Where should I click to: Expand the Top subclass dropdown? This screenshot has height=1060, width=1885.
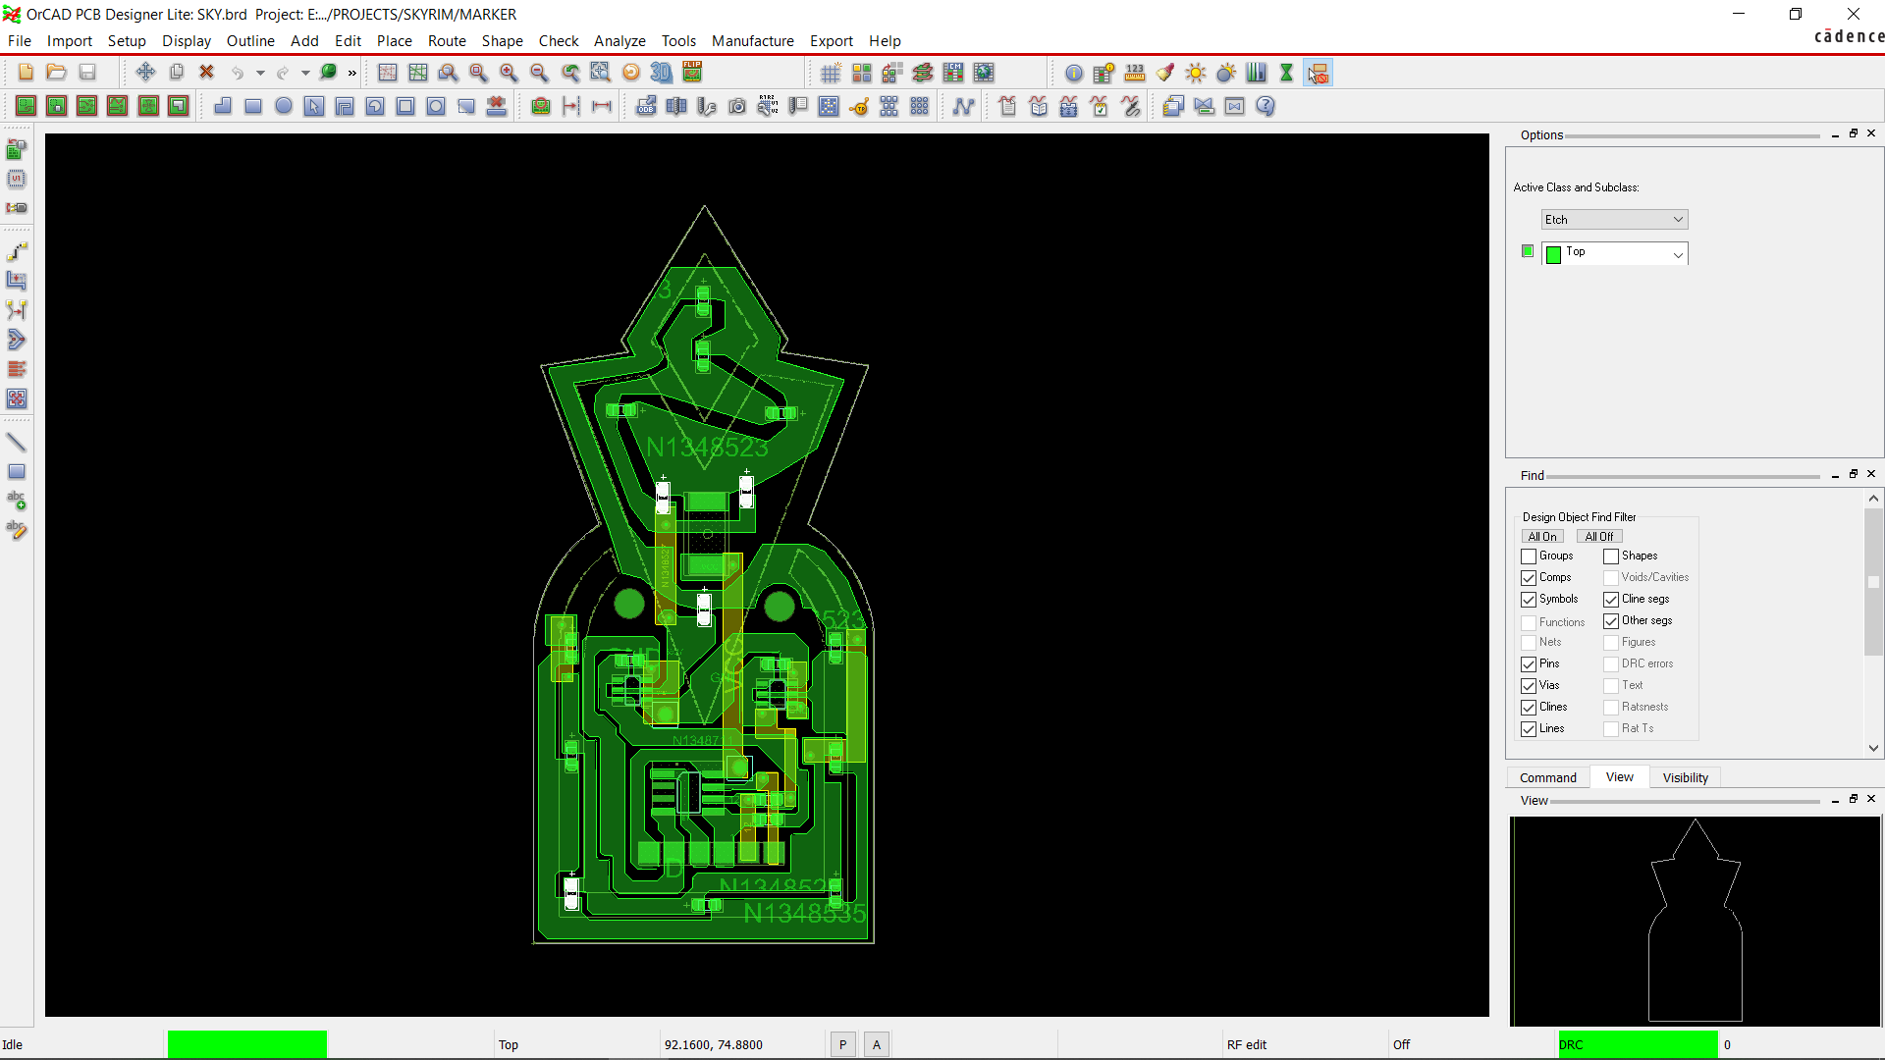click(x=1678, y=254)
